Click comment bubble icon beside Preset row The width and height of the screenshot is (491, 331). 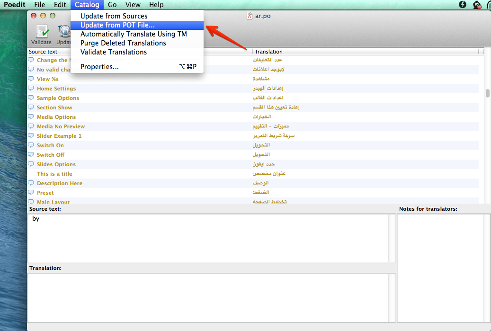(31, 193)
